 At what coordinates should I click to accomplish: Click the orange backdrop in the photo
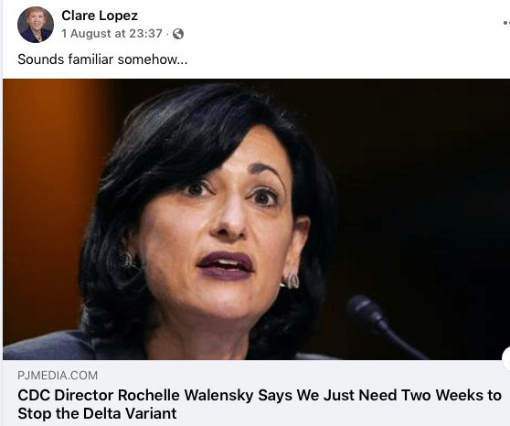48,196
